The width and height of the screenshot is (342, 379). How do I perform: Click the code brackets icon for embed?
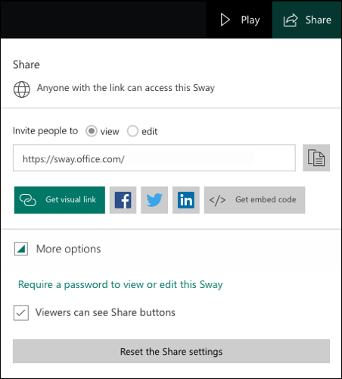(217, 200)
